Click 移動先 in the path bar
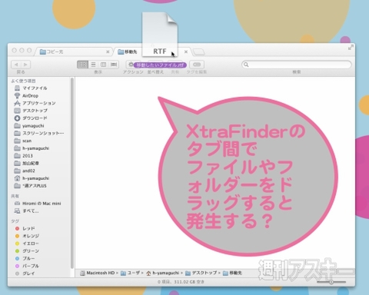 [x=232, y=273]
